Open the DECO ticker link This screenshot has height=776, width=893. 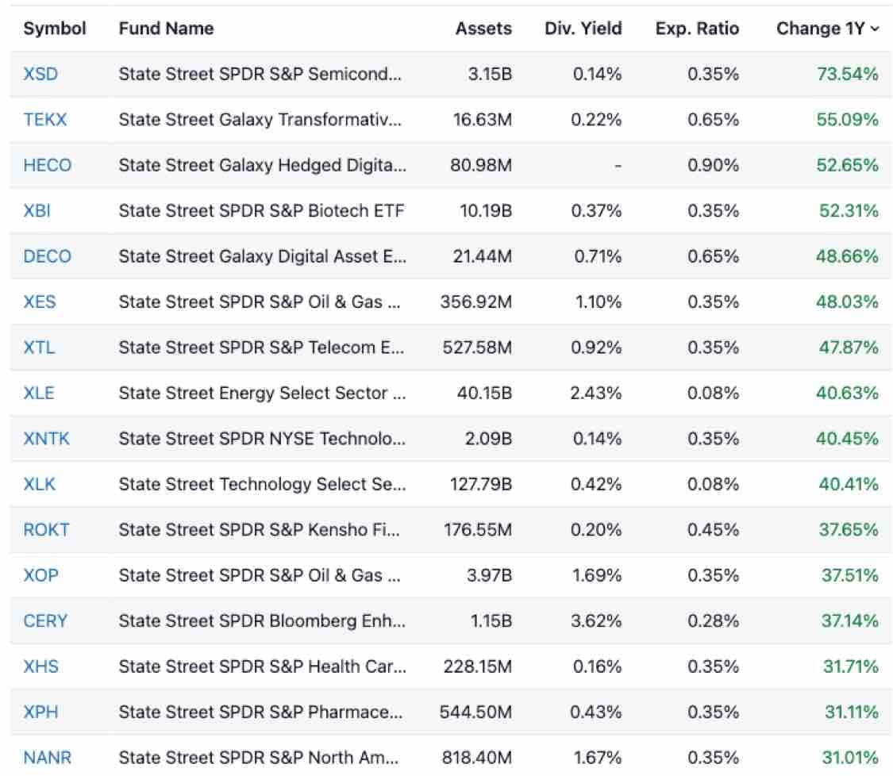click(48, 256)
